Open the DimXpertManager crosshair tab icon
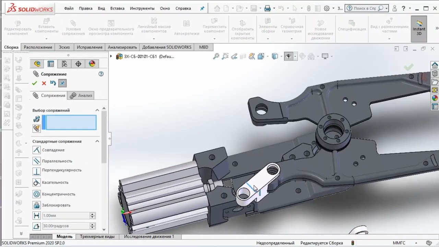Image resolution: width=439 pixels, height=247 pixels. (x=78, y=64)
